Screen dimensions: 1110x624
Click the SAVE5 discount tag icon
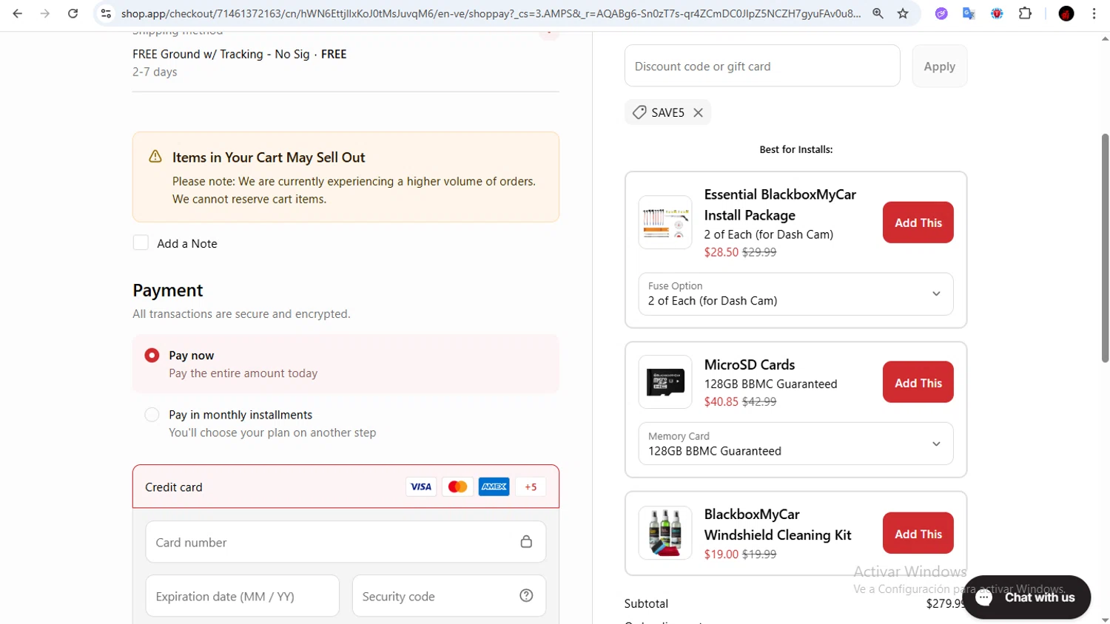point(639,112)
